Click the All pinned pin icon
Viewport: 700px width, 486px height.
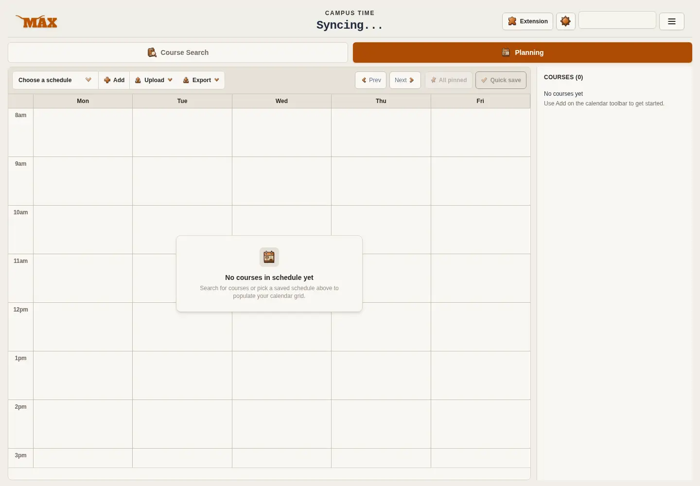(x=434, y=80)
